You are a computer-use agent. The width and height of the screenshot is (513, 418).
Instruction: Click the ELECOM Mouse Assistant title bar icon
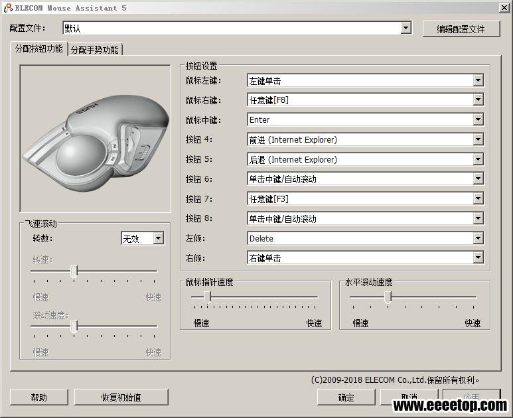click(8, 8)
